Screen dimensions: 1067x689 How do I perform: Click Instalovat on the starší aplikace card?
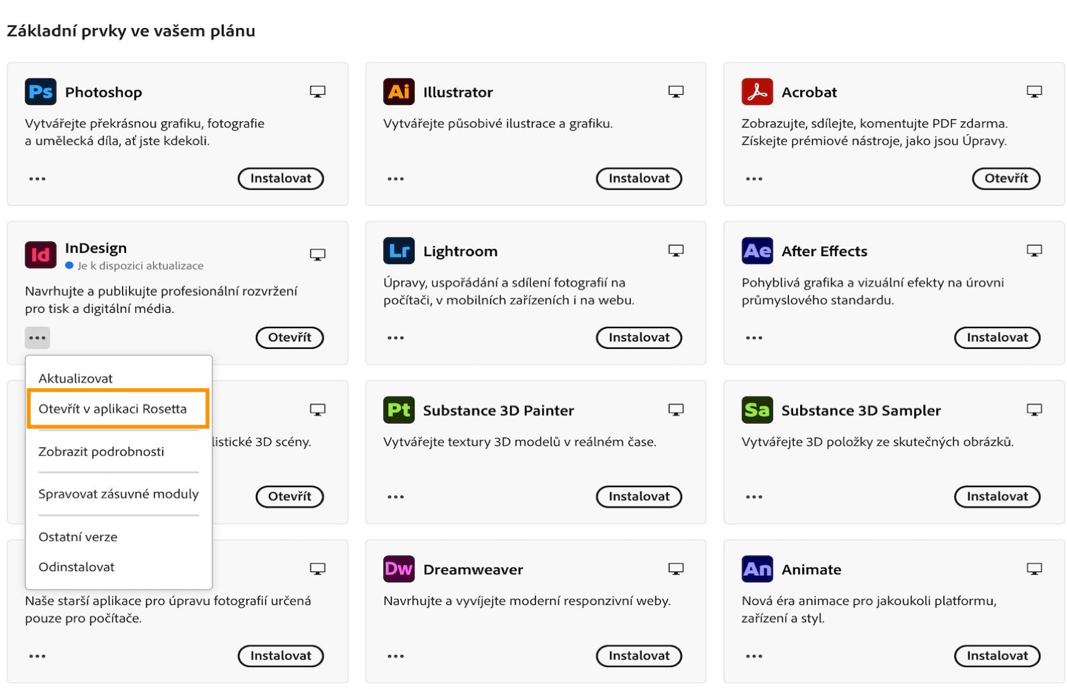pyautogui.click(x=281, y=656)
